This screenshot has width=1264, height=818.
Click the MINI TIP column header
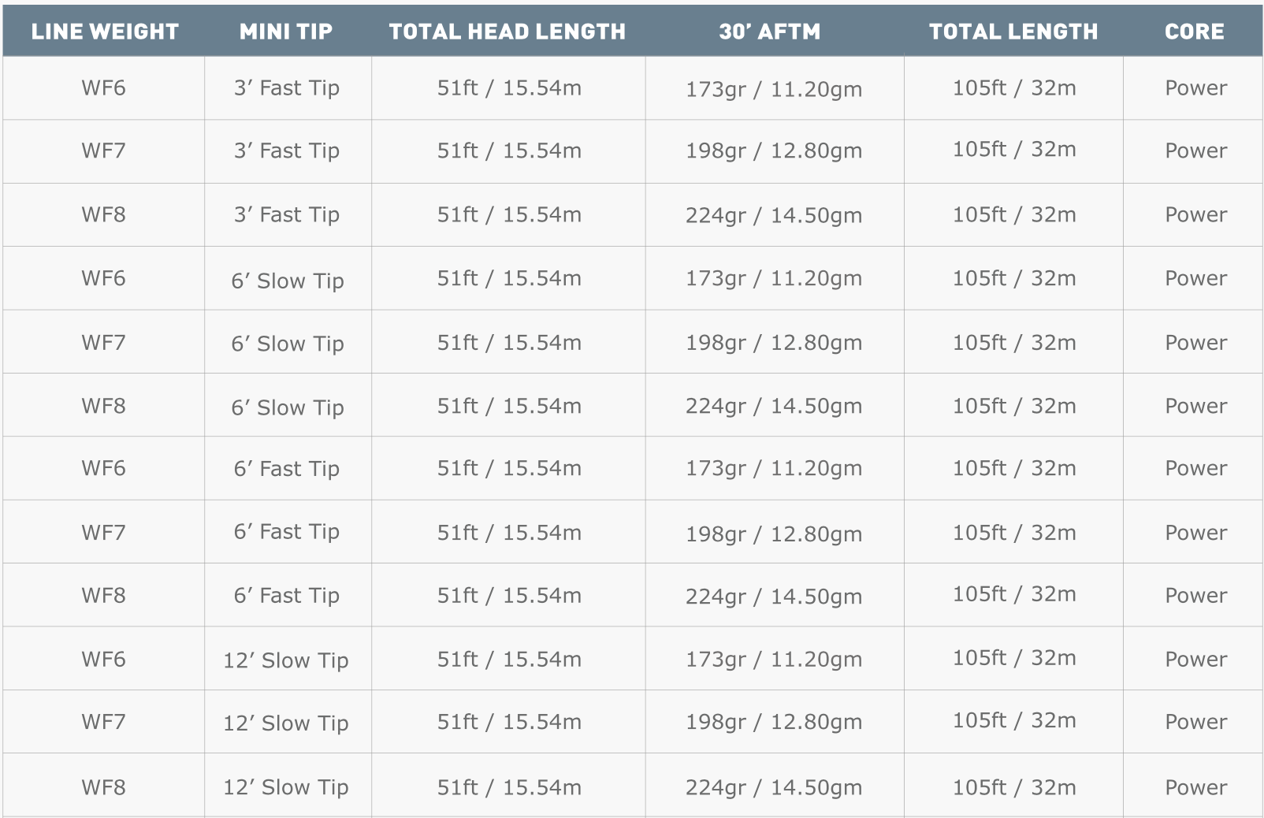coord(286,32)
